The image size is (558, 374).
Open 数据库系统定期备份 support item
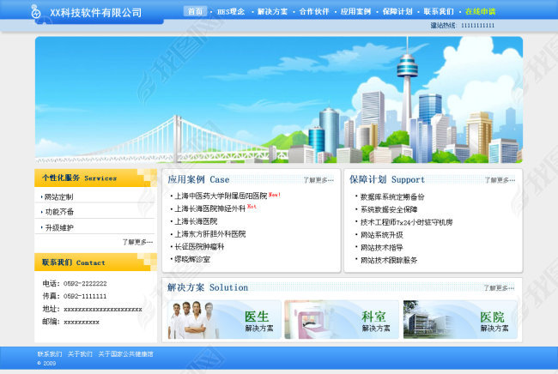392,197
